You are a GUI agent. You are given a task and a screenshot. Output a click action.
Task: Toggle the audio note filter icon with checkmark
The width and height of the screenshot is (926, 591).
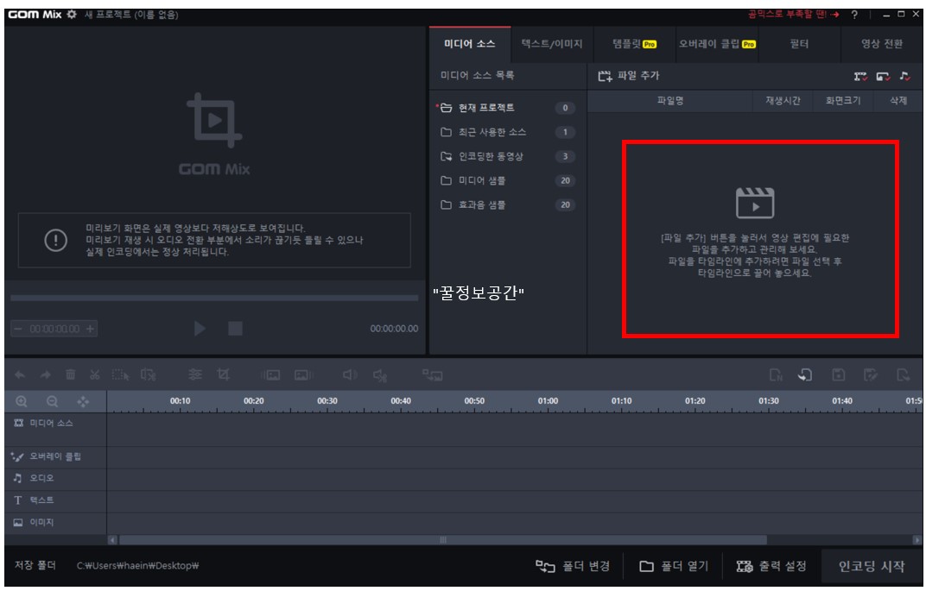[x=904, y=76]
